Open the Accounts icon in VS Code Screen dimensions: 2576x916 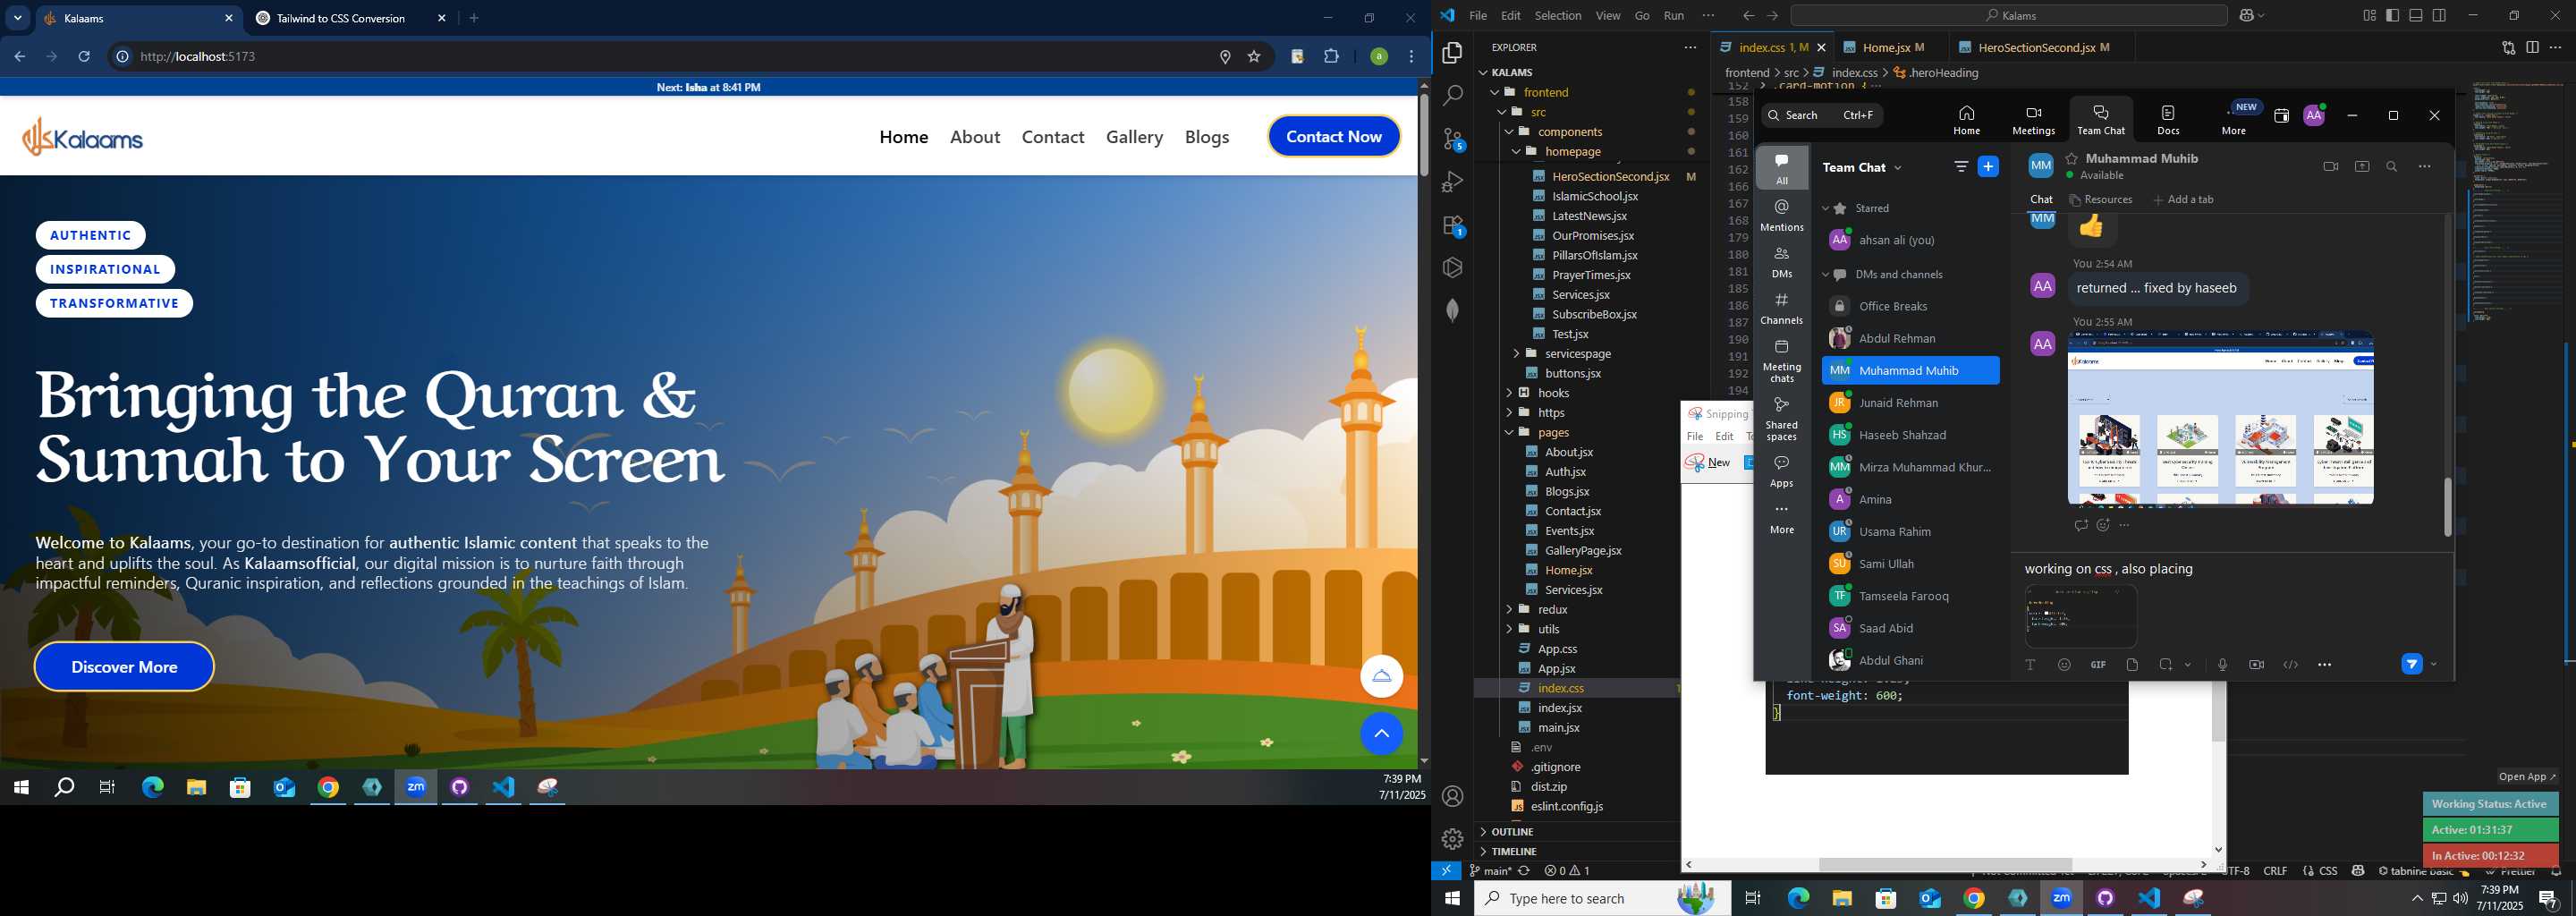point(1452,796)
